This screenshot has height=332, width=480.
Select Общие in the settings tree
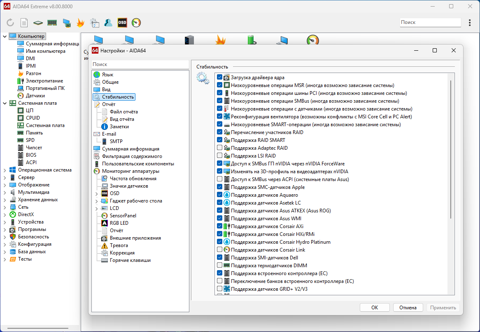coord(110,82)
